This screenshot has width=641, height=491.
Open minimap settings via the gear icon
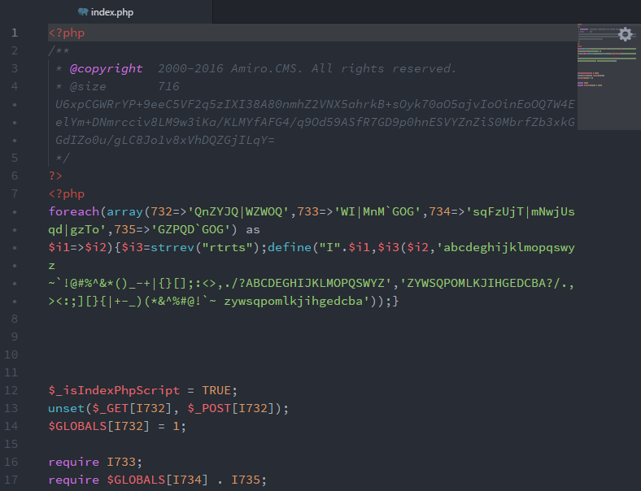[x=625, y=33]
